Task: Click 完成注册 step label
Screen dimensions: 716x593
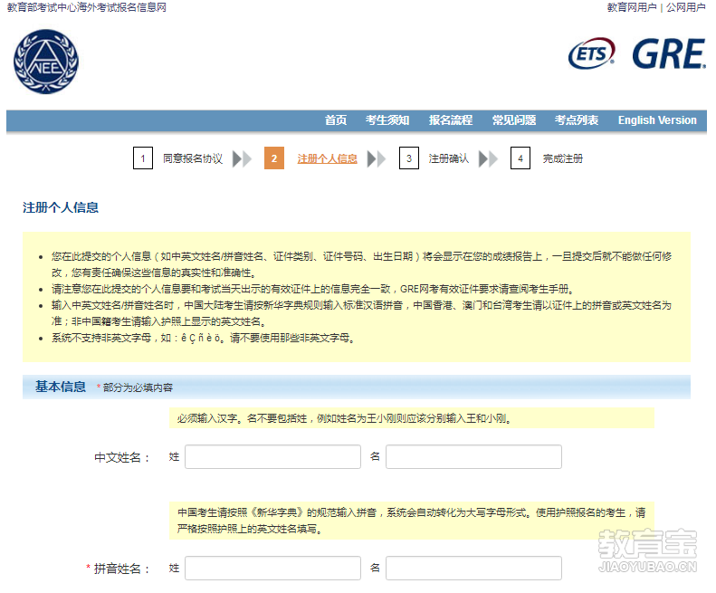Action: click(563, 159)
